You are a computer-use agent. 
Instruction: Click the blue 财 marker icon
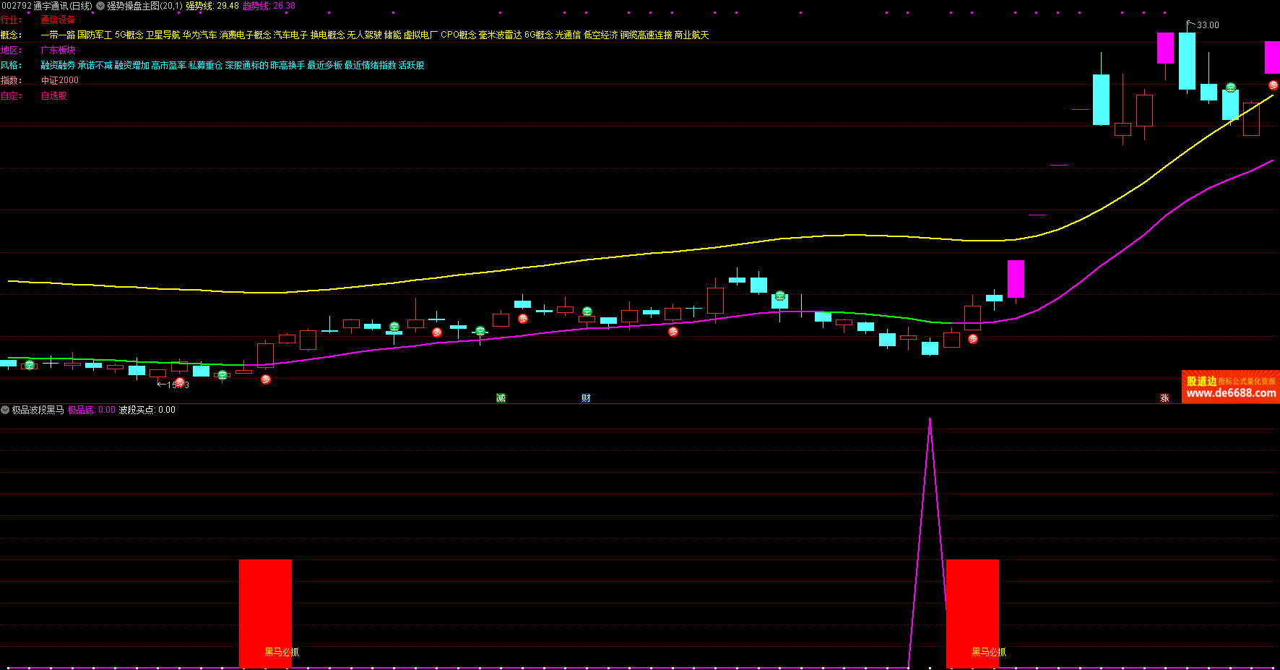[586, 398]
